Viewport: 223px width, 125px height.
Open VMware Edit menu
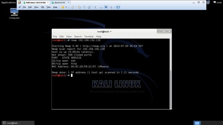(x=30, y=7)
